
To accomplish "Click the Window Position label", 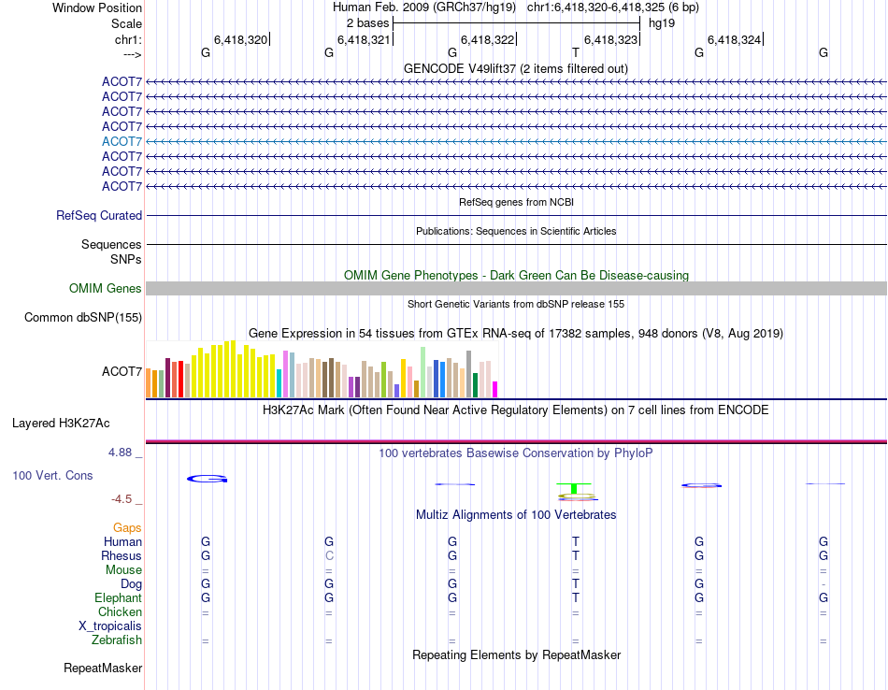I will click(97, 7).
